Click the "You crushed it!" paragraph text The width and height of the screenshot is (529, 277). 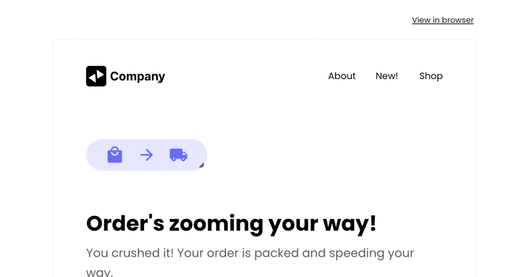[250, 253]
